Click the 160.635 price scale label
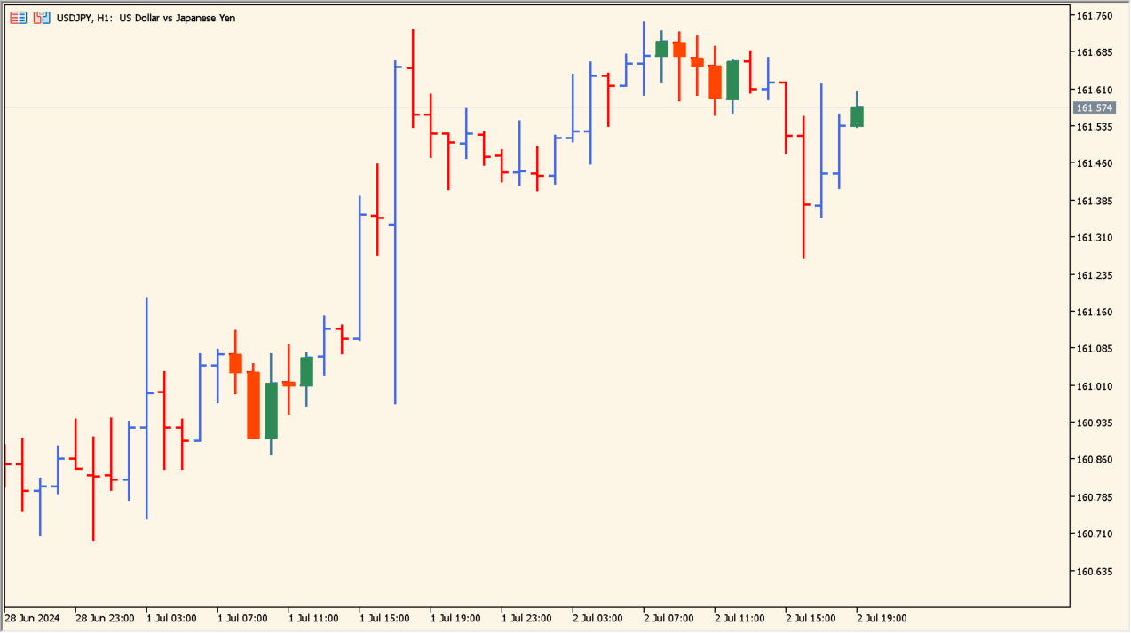Viewport: 1131px width, 633px height. coord(1094,572)
